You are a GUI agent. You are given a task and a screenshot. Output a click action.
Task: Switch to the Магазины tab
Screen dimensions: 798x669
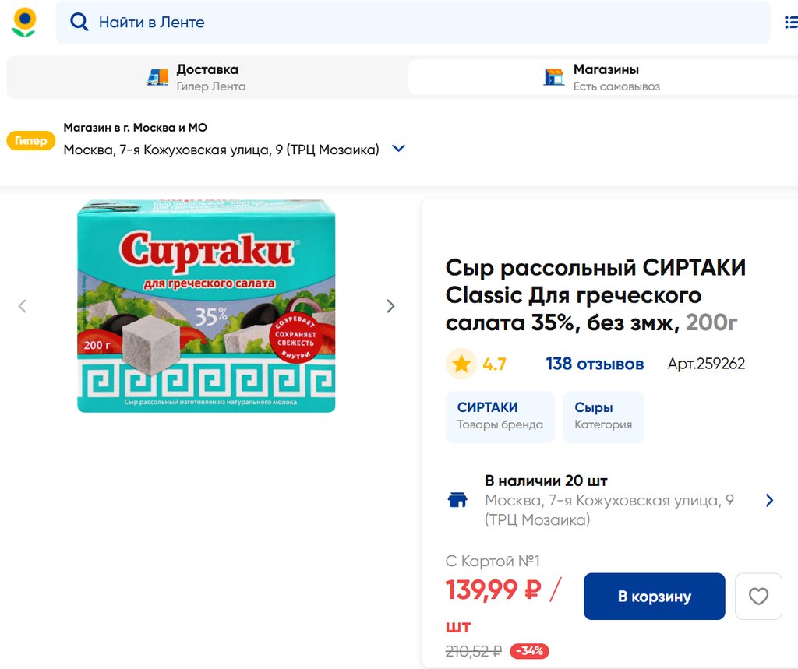pyautogui.click(x=605, y=77)
